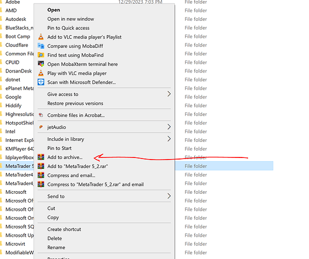The height and width of the screenshot is (259, 309).
Task: Click the MobaFind search icon
Action: (41, 55)
